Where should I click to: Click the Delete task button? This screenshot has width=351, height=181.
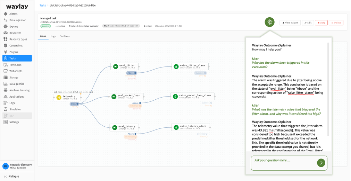[336, 22]
